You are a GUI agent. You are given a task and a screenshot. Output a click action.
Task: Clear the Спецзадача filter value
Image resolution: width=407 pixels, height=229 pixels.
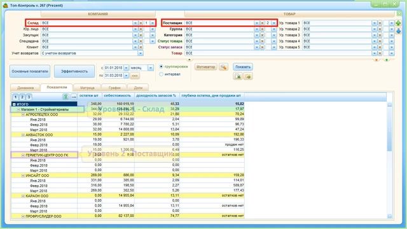pos(141,41)
